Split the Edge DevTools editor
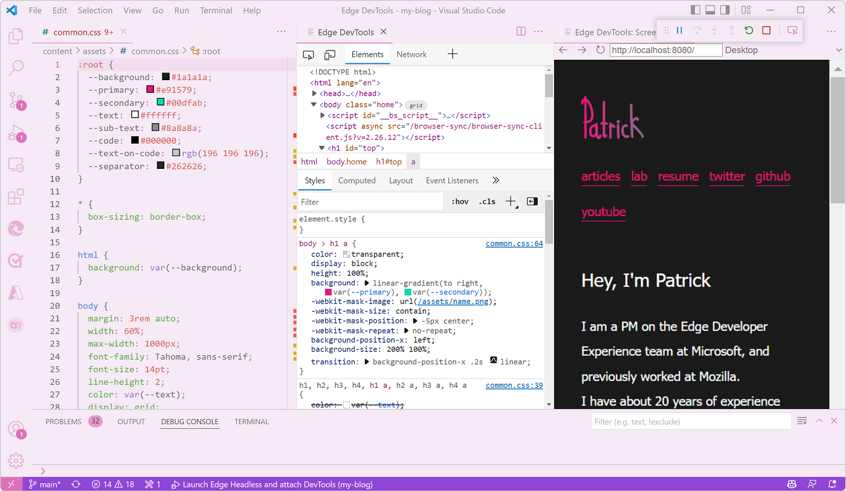Viewport: 846px width, 491px height. (x=521, y=31)
